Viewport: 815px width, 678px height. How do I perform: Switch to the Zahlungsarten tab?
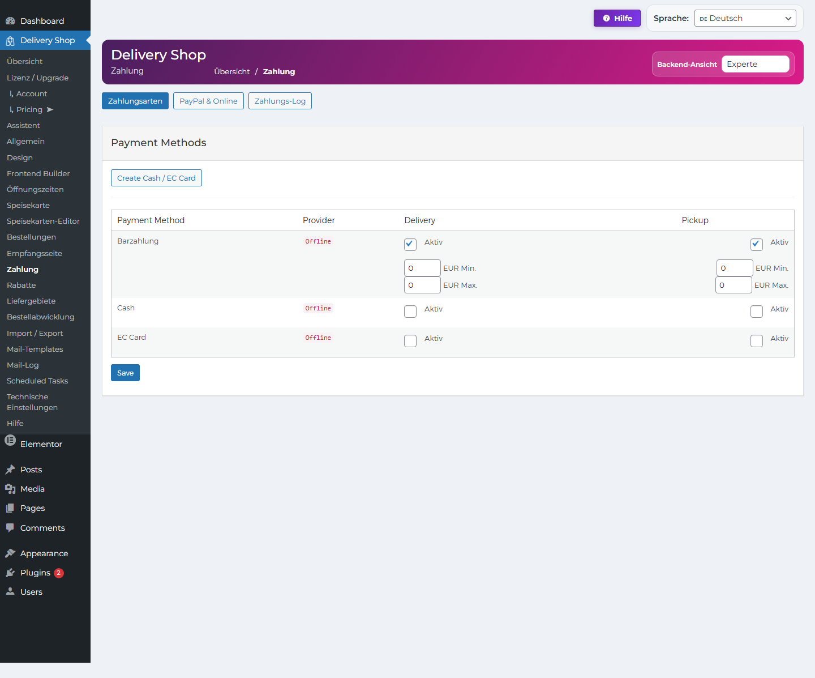tap(135, 101)
